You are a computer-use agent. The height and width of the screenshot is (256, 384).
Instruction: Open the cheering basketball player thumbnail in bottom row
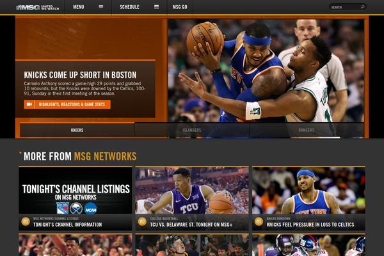tap(75, 245)
